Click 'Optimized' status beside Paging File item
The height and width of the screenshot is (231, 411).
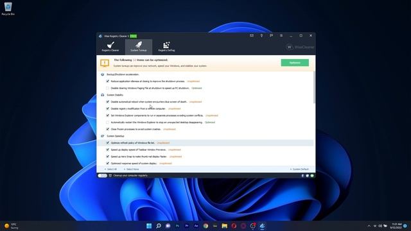pyautogui.click(x=197, y=88)
